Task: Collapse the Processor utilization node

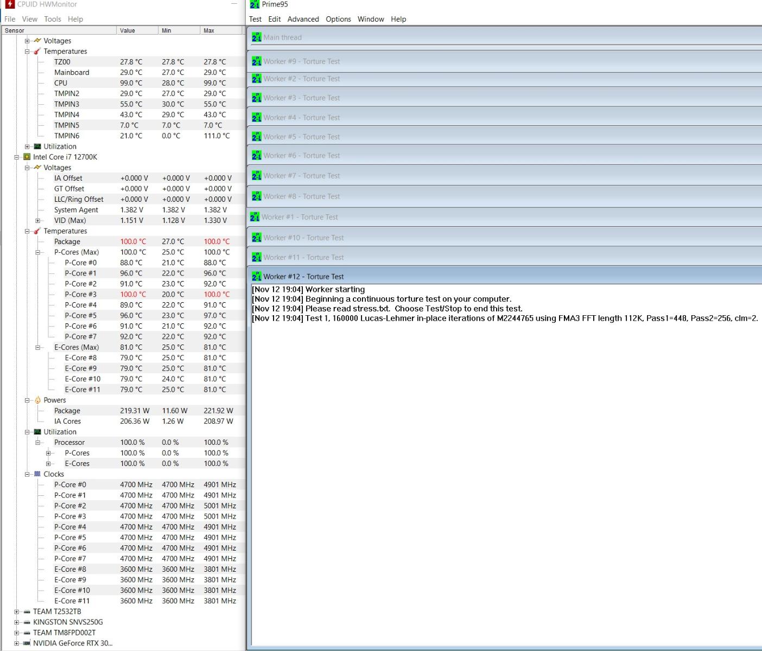Action: [37, 443]
